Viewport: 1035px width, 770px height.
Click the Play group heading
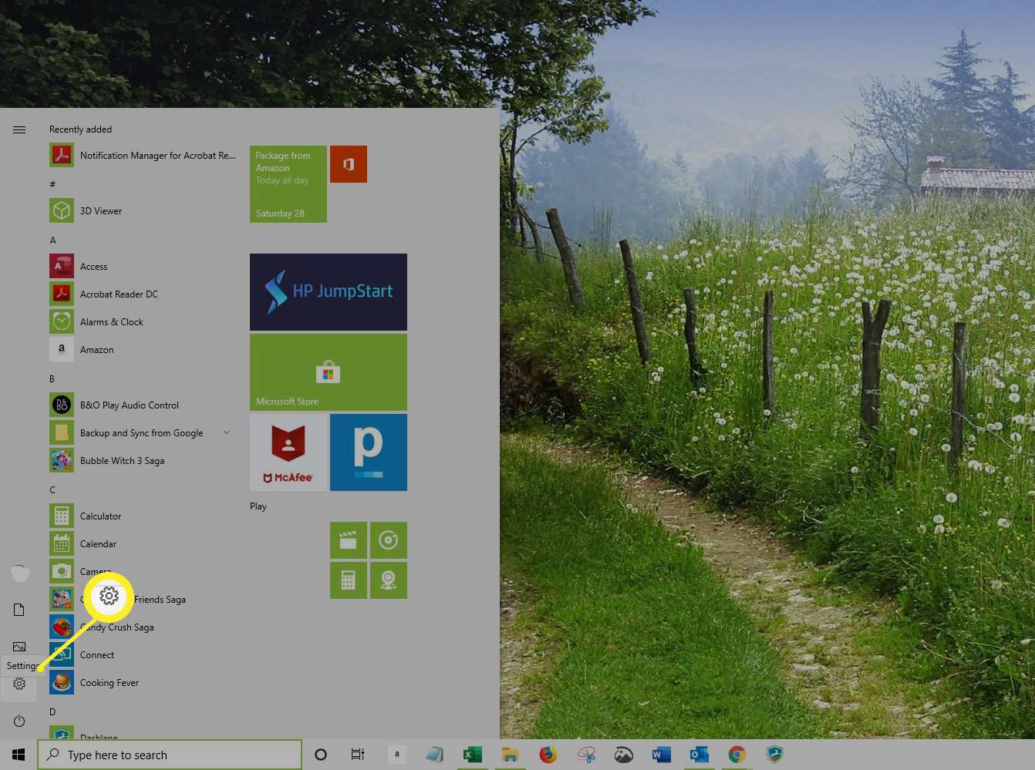[x=258, y=506]
